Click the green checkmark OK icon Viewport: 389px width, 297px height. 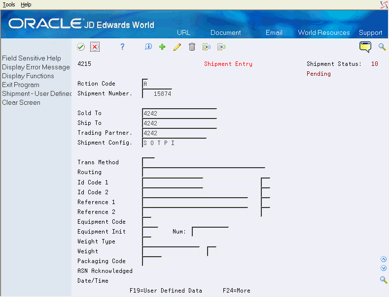coord(81,47)
